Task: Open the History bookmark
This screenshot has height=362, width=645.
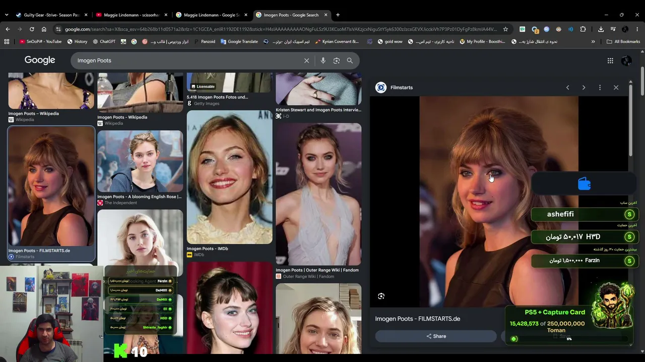Action: (77, 42)
